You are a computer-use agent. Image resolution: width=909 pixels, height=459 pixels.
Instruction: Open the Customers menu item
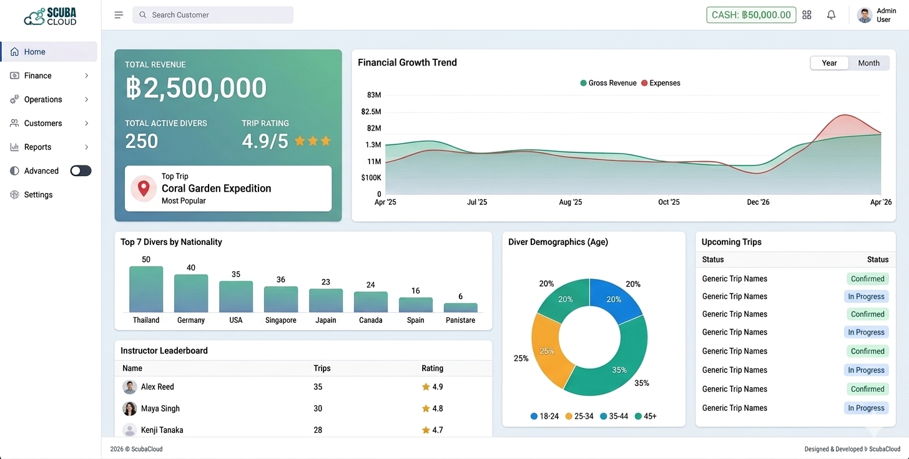pyautogui.click(x=49, y=123)
